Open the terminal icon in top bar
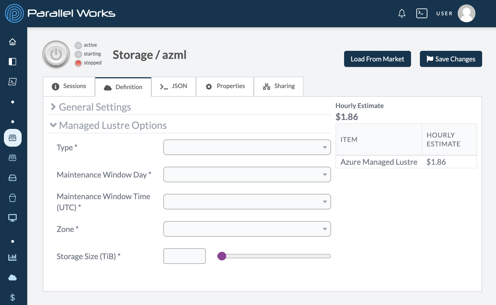Image resolution: width=496 pixels, height=305 pixels. [422, 13]
